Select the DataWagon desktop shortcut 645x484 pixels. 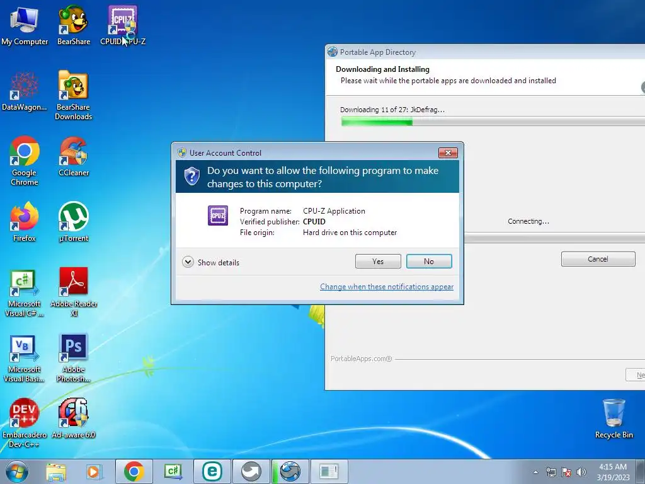(x=25, y=91)
